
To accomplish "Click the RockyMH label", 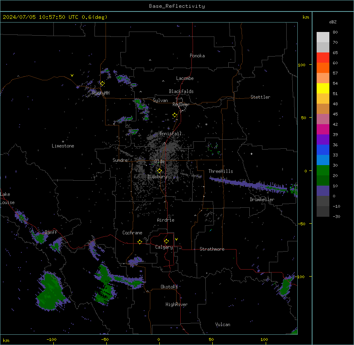I will coord(101,93).
